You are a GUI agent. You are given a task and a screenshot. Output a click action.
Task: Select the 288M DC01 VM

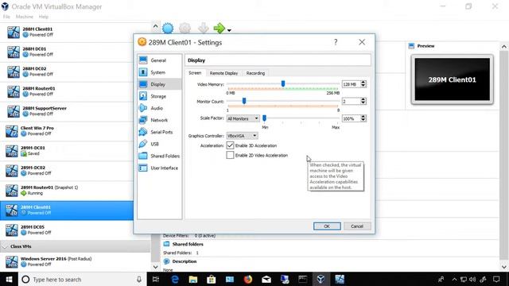[76, 52]
